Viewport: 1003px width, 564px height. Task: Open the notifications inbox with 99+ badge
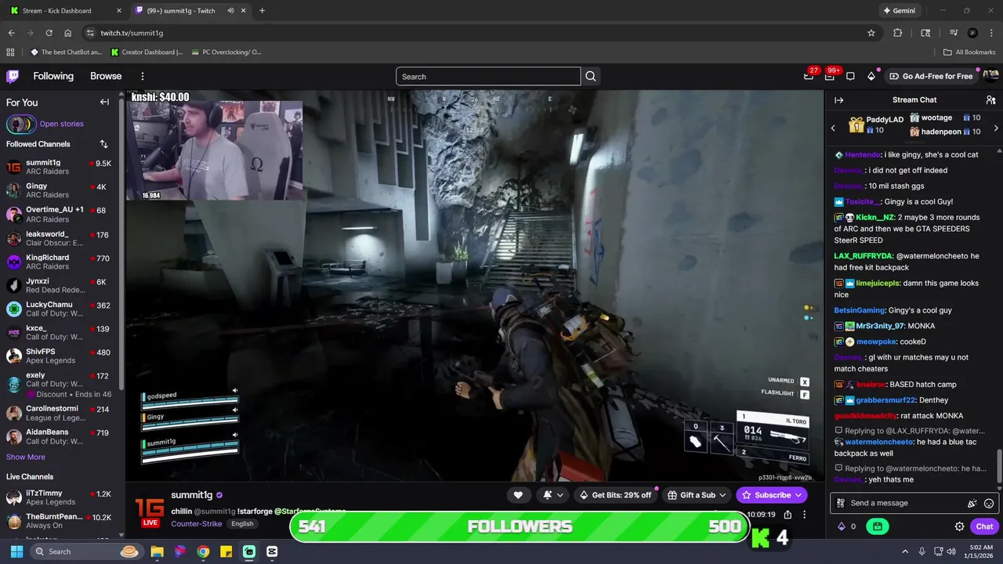[830, 76]
